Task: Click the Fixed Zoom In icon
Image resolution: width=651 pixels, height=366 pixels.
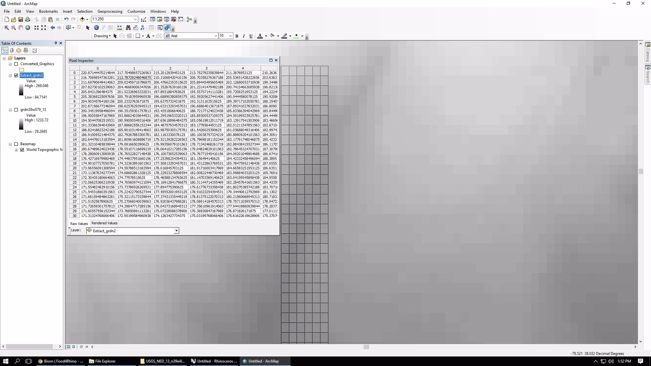Action: coord(37,28)
